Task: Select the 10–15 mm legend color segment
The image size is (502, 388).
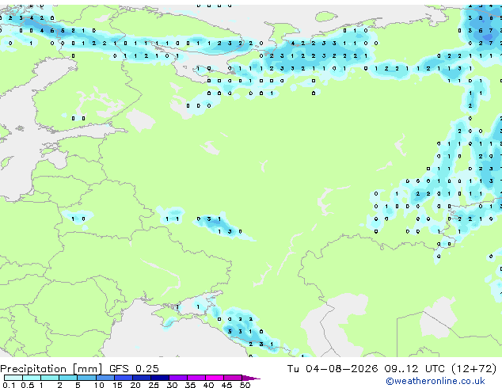Action: pyautogui.click(x=105, y=378)
